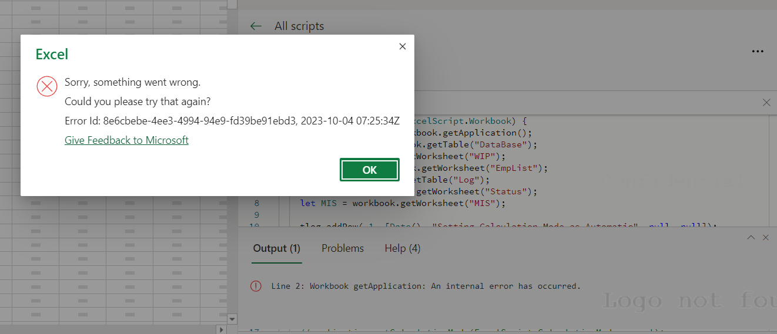Switch to the Output (1) tab

pyautogui.click(x=277, y=248)
